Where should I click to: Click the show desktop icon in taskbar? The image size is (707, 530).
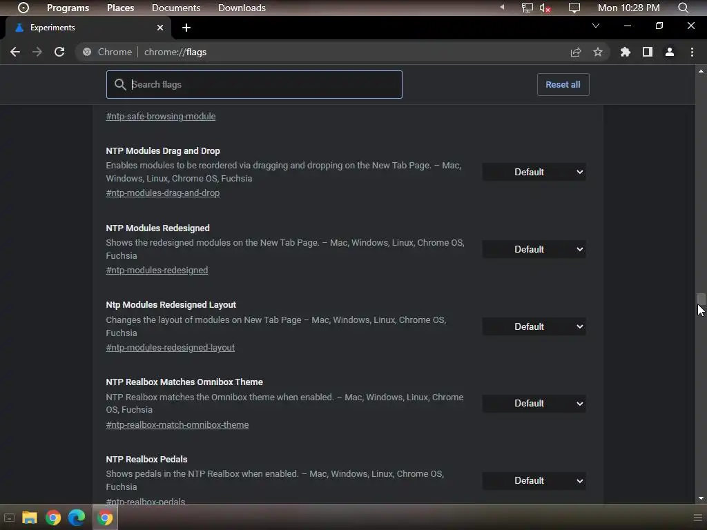tap(9, 518)
